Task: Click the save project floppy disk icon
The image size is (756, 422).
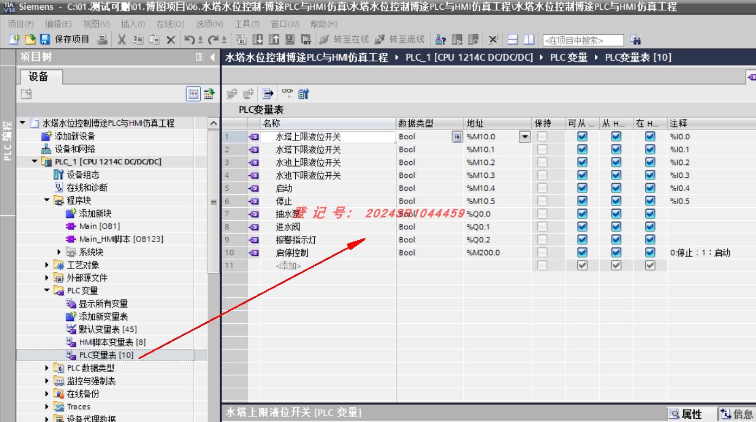Action: pyautogui.click(x=45, y=40)
